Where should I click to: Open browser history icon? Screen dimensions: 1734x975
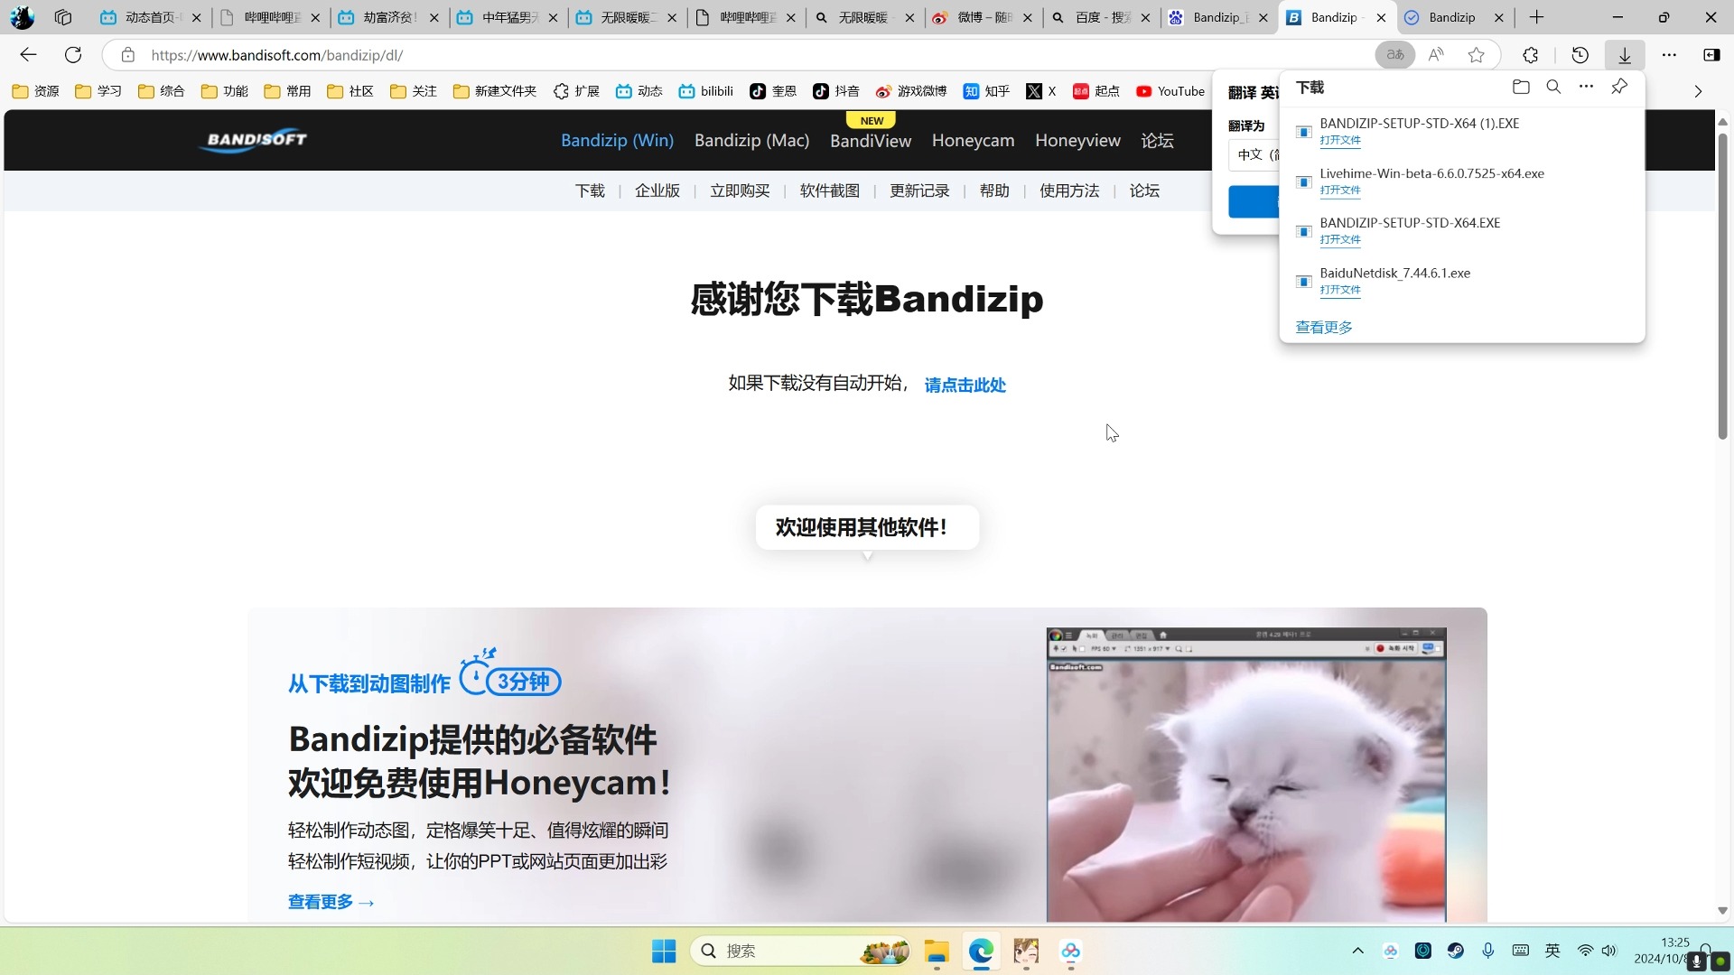[1580, 55]
